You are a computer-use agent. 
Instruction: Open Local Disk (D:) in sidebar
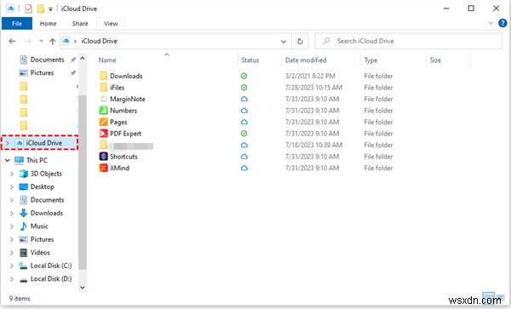(x=51, y=278)
